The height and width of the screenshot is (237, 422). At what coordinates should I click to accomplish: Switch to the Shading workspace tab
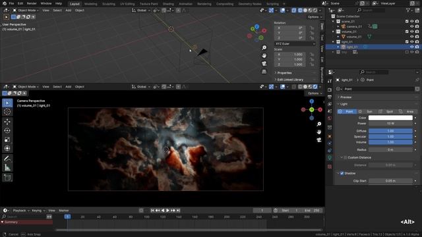tap(168, 4)
